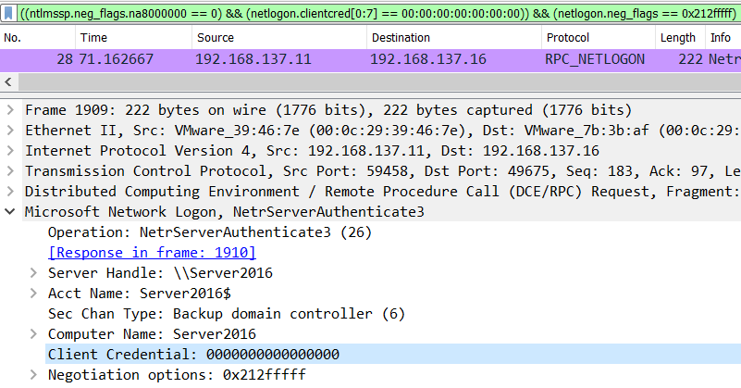Sort packets by the Info column
Image resolution: width=741 pixels, height=388 pixels.
pyautogui.click(x=723, y=38)
